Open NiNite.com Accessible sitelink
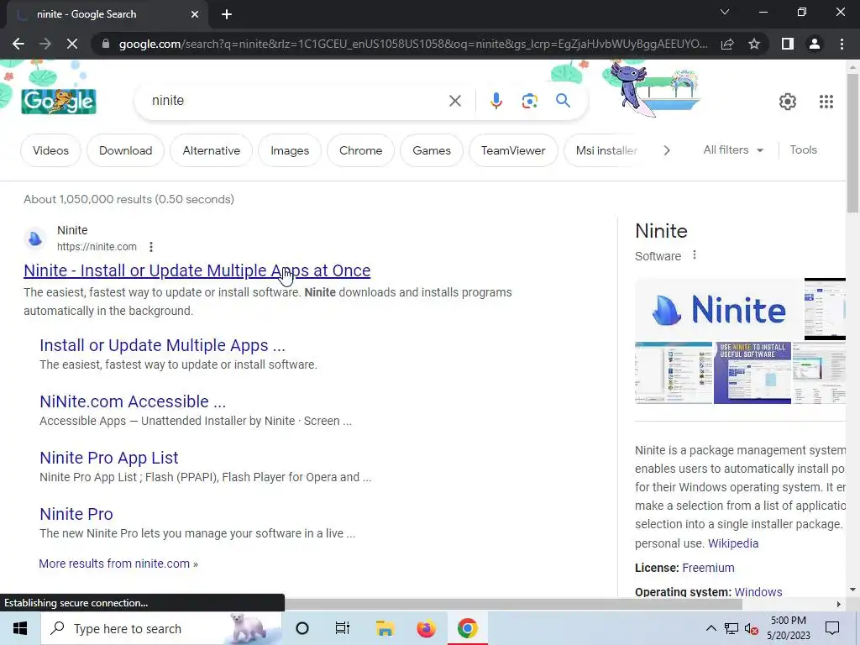860x645 pixels. coord(133,401)
